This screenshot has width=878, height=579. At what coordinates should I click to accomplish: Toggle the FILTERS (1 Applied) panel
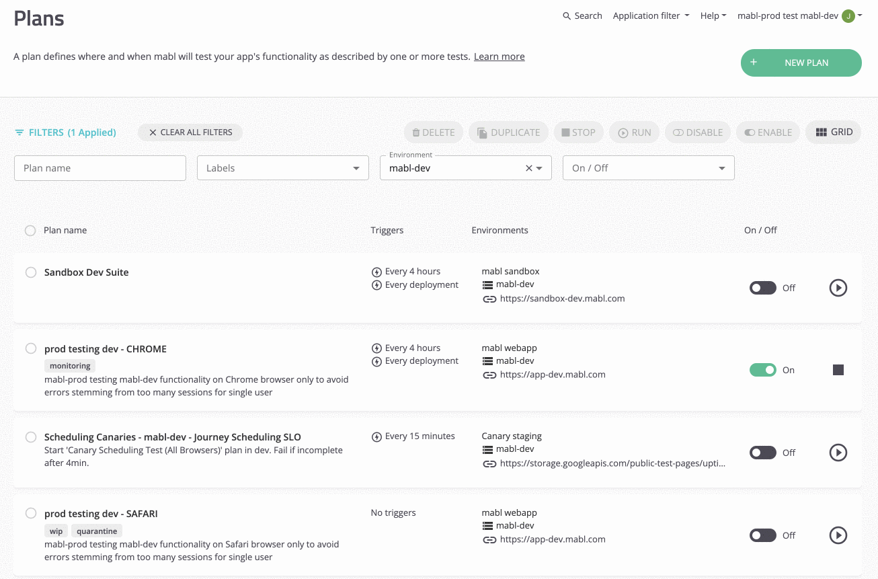[x=66, y=132]
